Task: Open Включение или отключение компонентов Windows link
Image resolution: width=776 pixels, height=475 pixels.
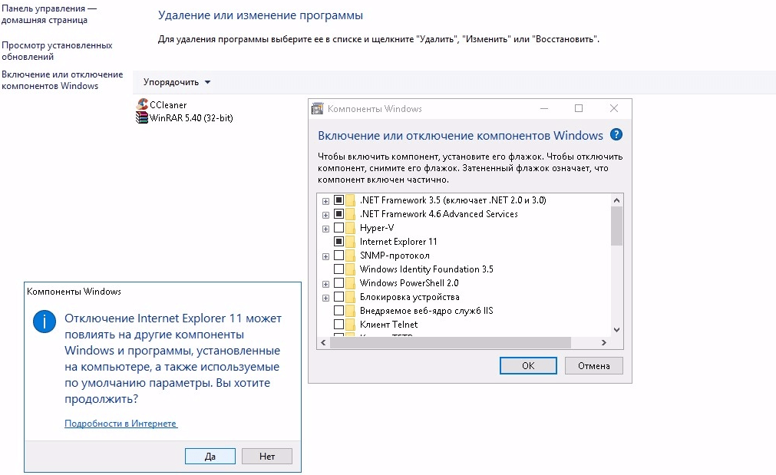Action: (x=62, y=80)
